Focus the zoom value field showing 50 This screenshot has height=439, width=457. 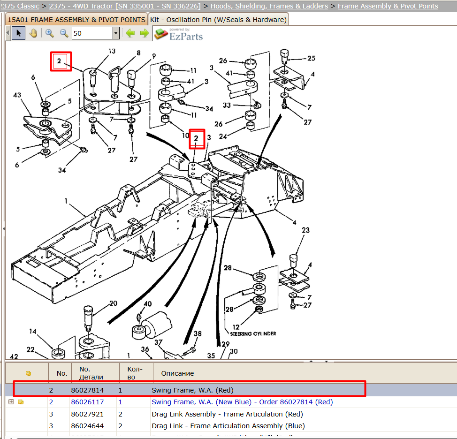point(92,33)
